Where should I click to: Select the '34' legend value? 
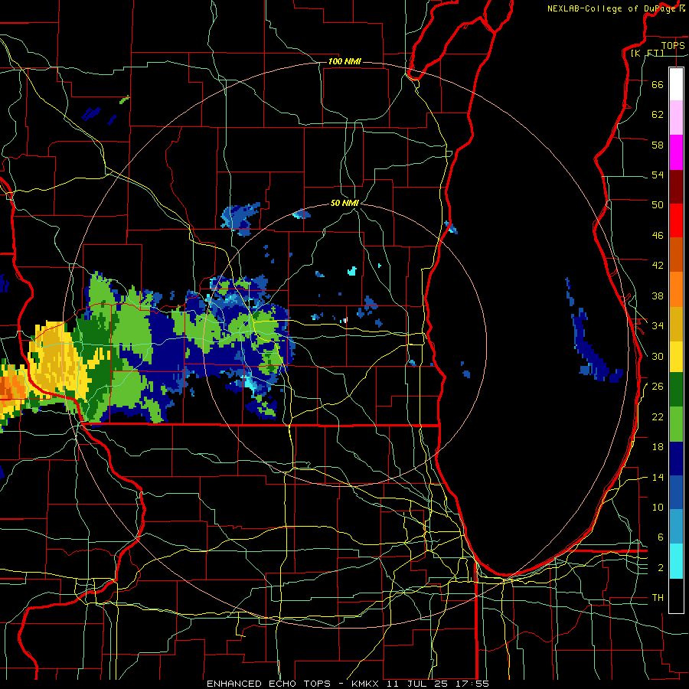(658, 326)
